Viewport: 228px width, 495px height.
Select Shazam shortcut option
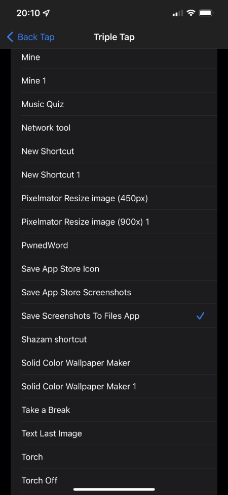tap(114, 339)
